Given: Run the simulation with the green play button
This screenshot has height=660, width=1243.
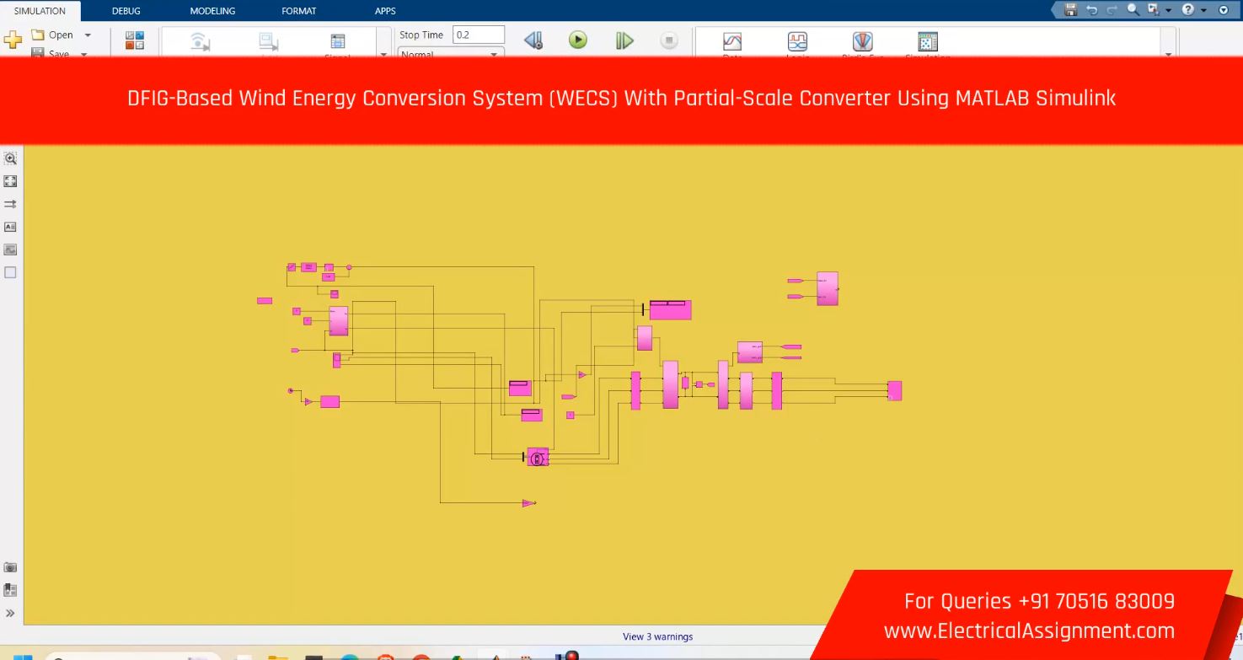Looking at the screenshot, I should 577,40.
